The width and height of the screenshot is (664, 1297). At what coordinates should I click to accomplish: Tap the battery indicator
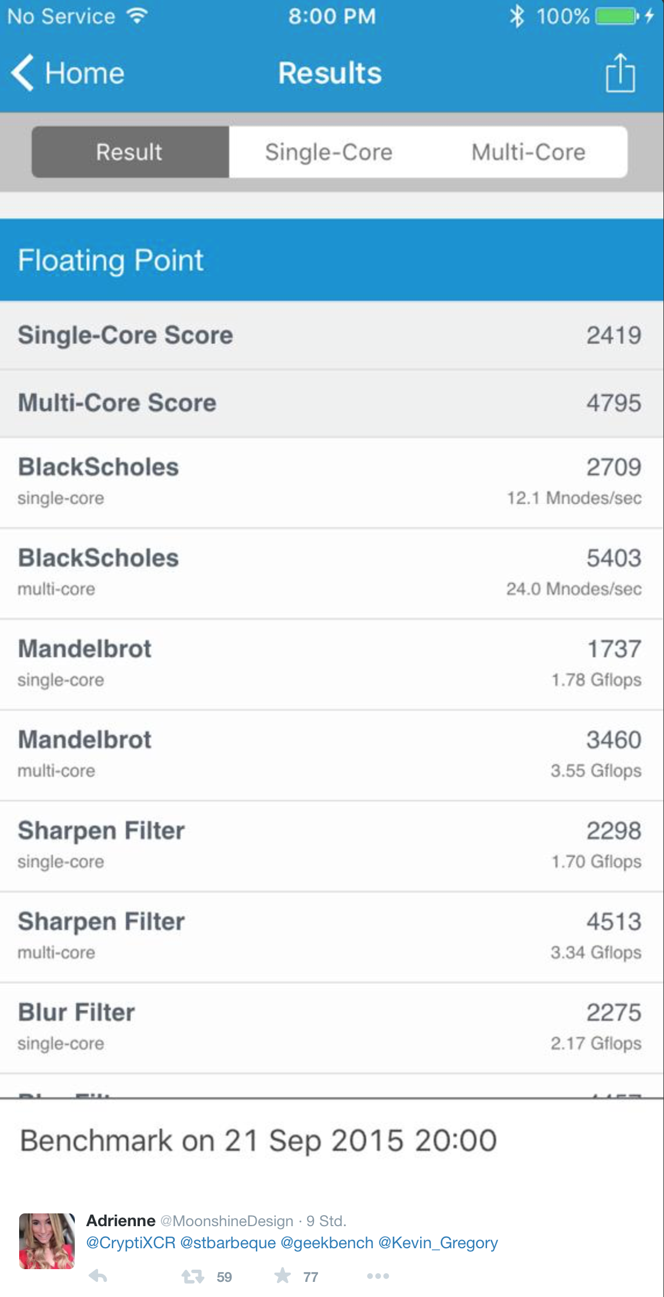coord(615,16)
